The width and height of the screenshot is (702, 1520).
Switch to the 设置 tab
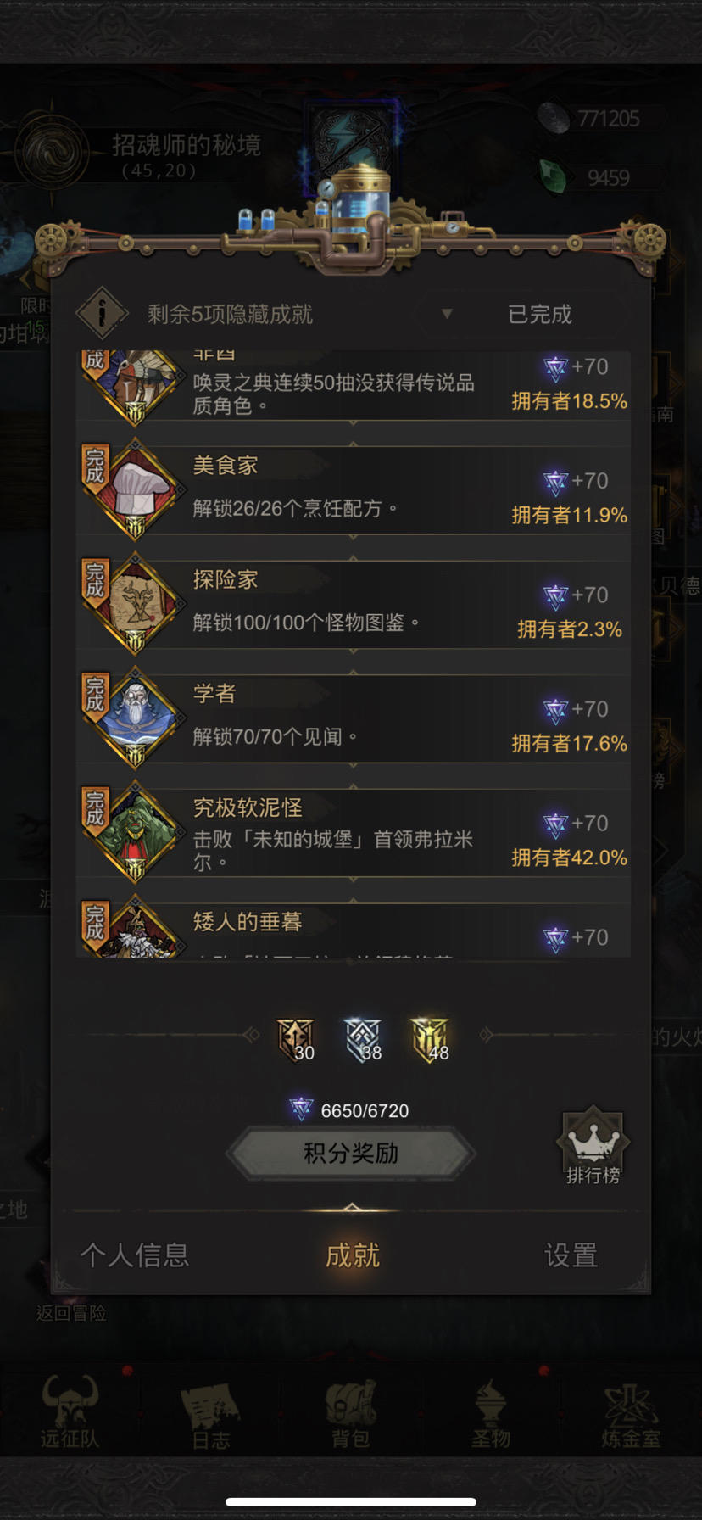click(571, 1255)
